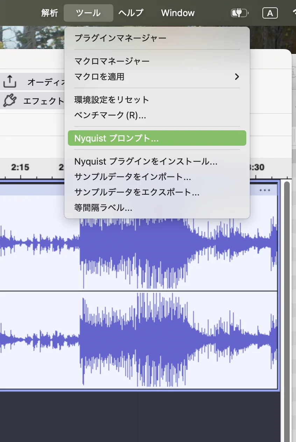The image size is (296, 442).
Task: Open 等間隔ラベル... dialog
Action: tap(103, 208)
